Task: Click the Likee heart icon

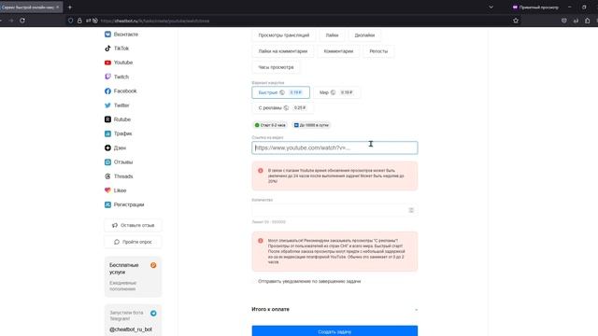Action: click(107, 190)
